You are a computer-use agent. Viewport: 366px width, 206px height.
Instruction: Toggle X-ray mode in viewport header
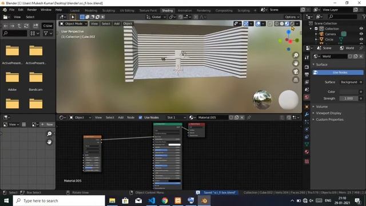coord(270,23)
